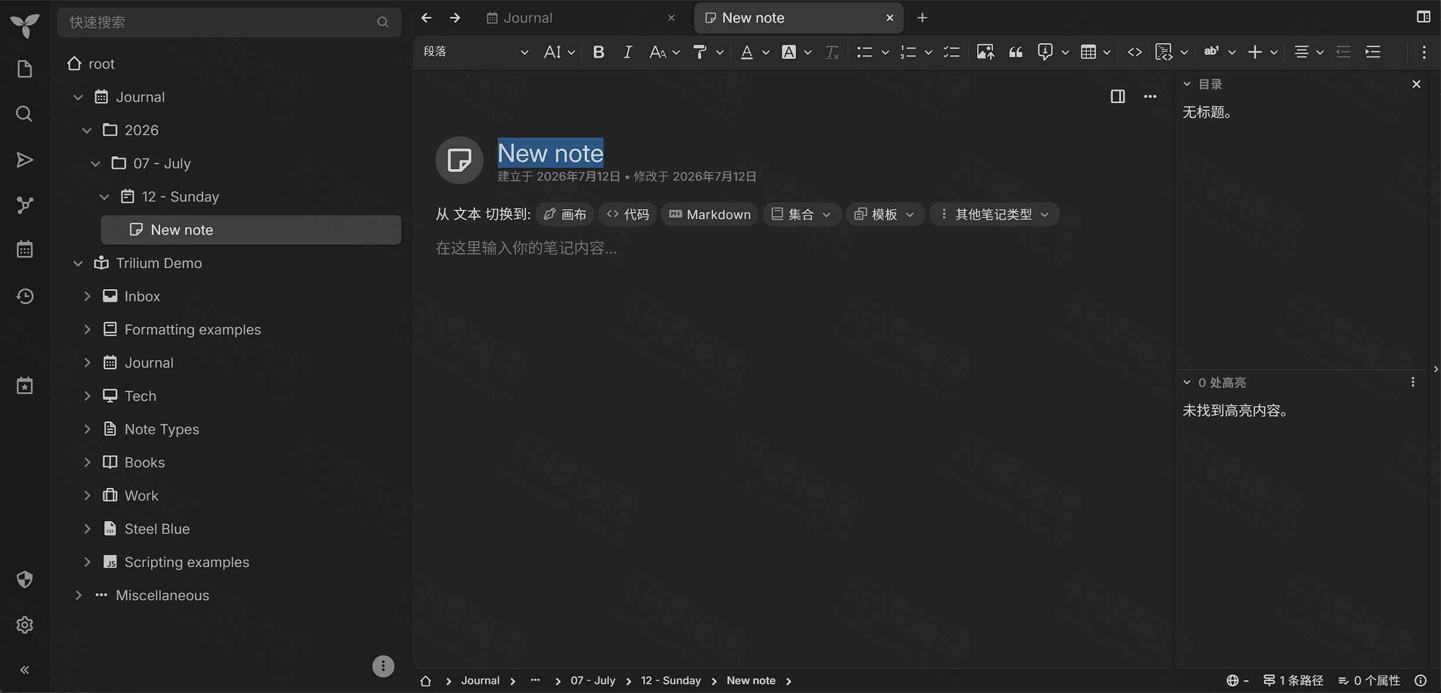
Task: Toggle italic formatting in toolbar
Action: (x=628, y=52)
